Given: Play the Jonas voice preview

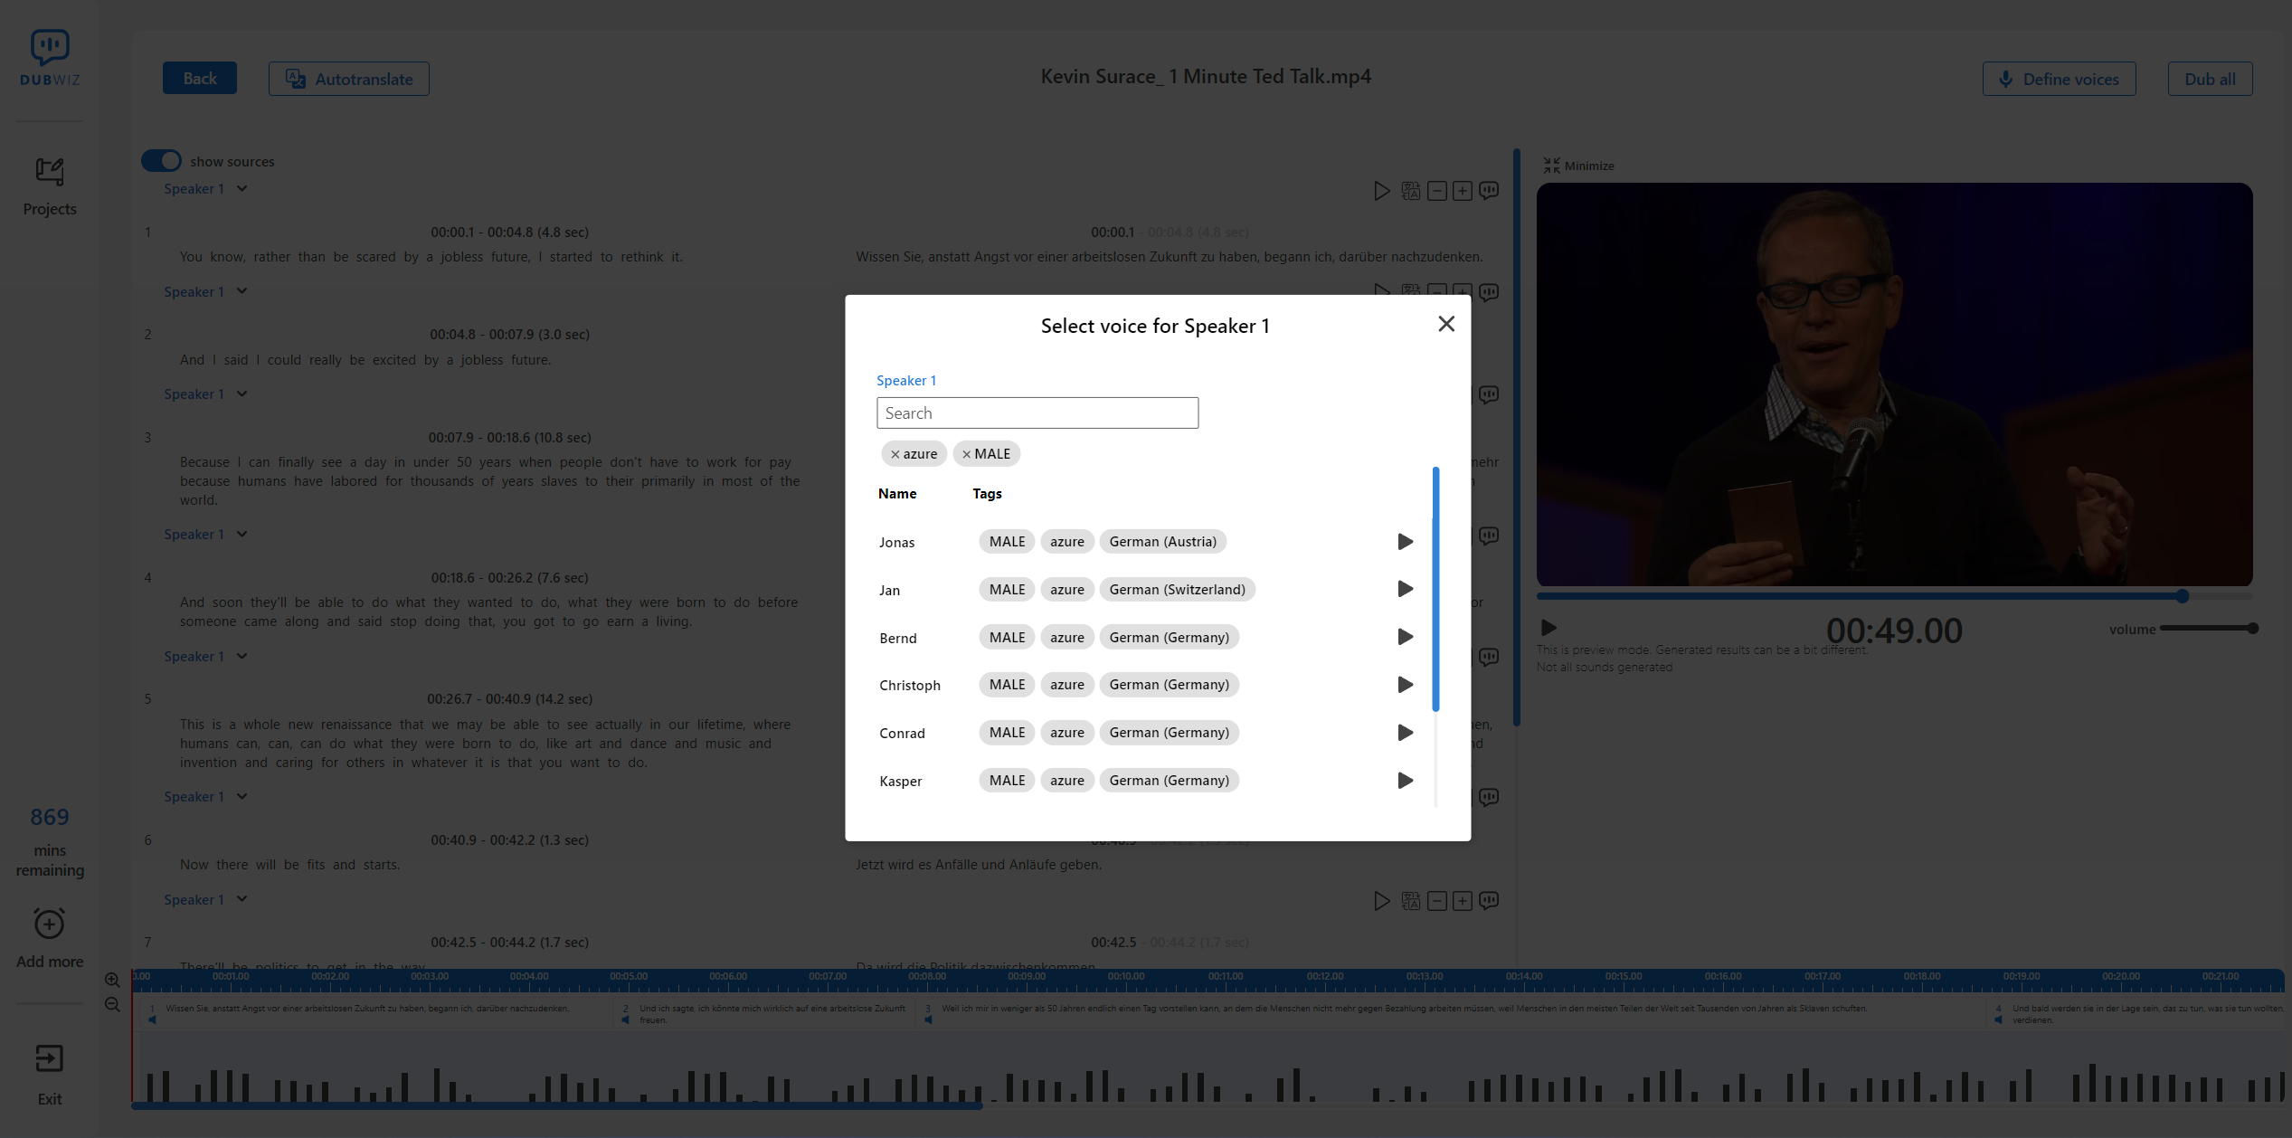Looking at the screenshot, I should pyautogui.click(x=1405, y=542).
